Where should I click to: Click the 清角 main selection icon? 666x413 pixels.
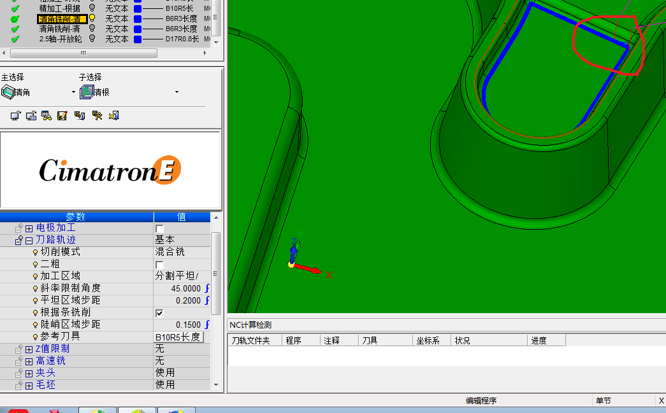(8, 92)
